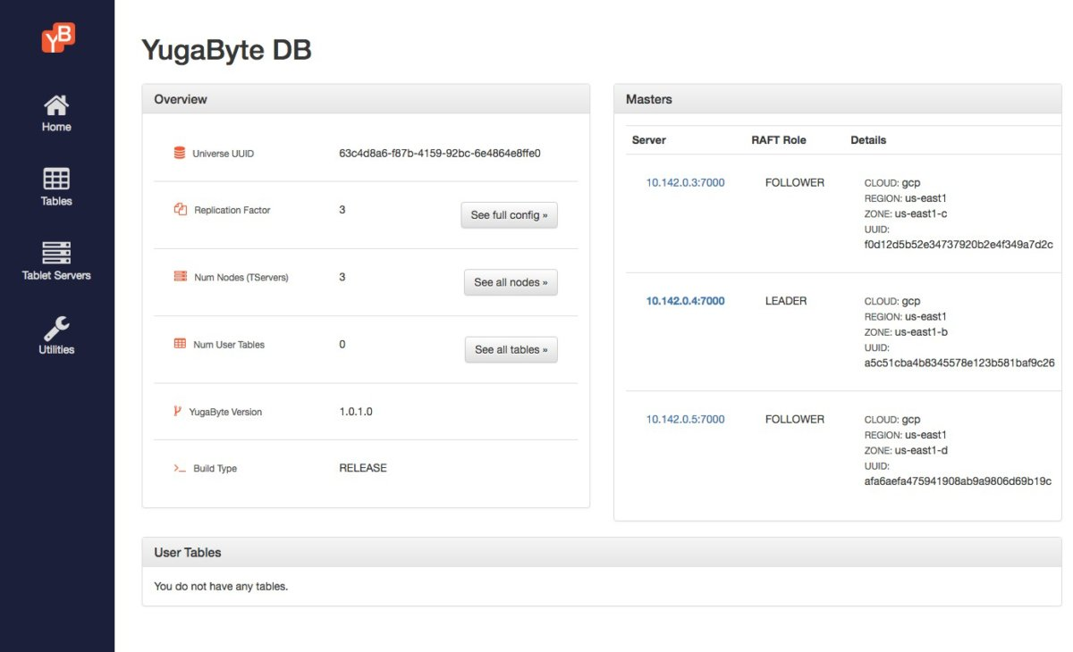Click UUID afa6aefa475941908ab9a9806d69b19c
The height and width of the screenshot is (652, 1073).
[x=958, y=481]
